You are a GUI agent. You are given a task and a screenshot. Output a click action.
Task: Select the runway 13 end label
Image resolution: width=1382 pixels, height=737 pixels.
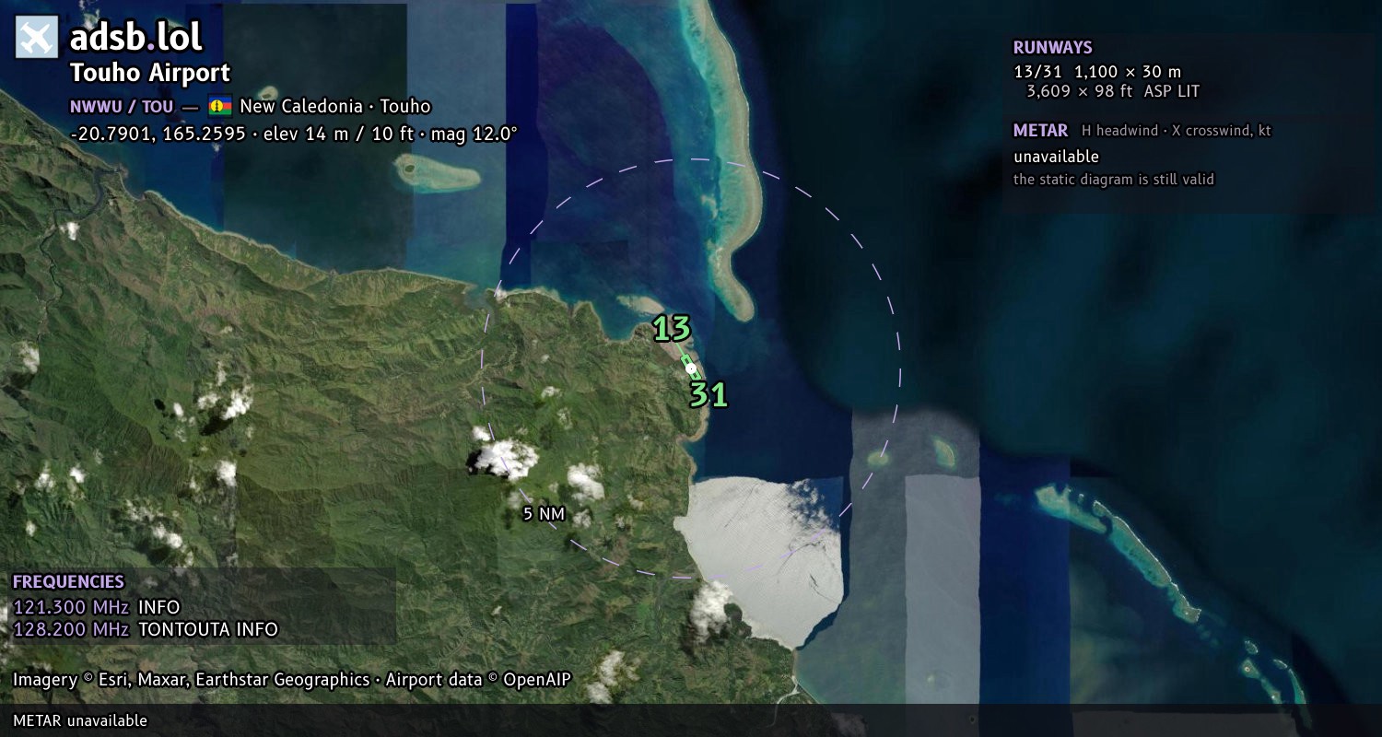click(672, 329)
